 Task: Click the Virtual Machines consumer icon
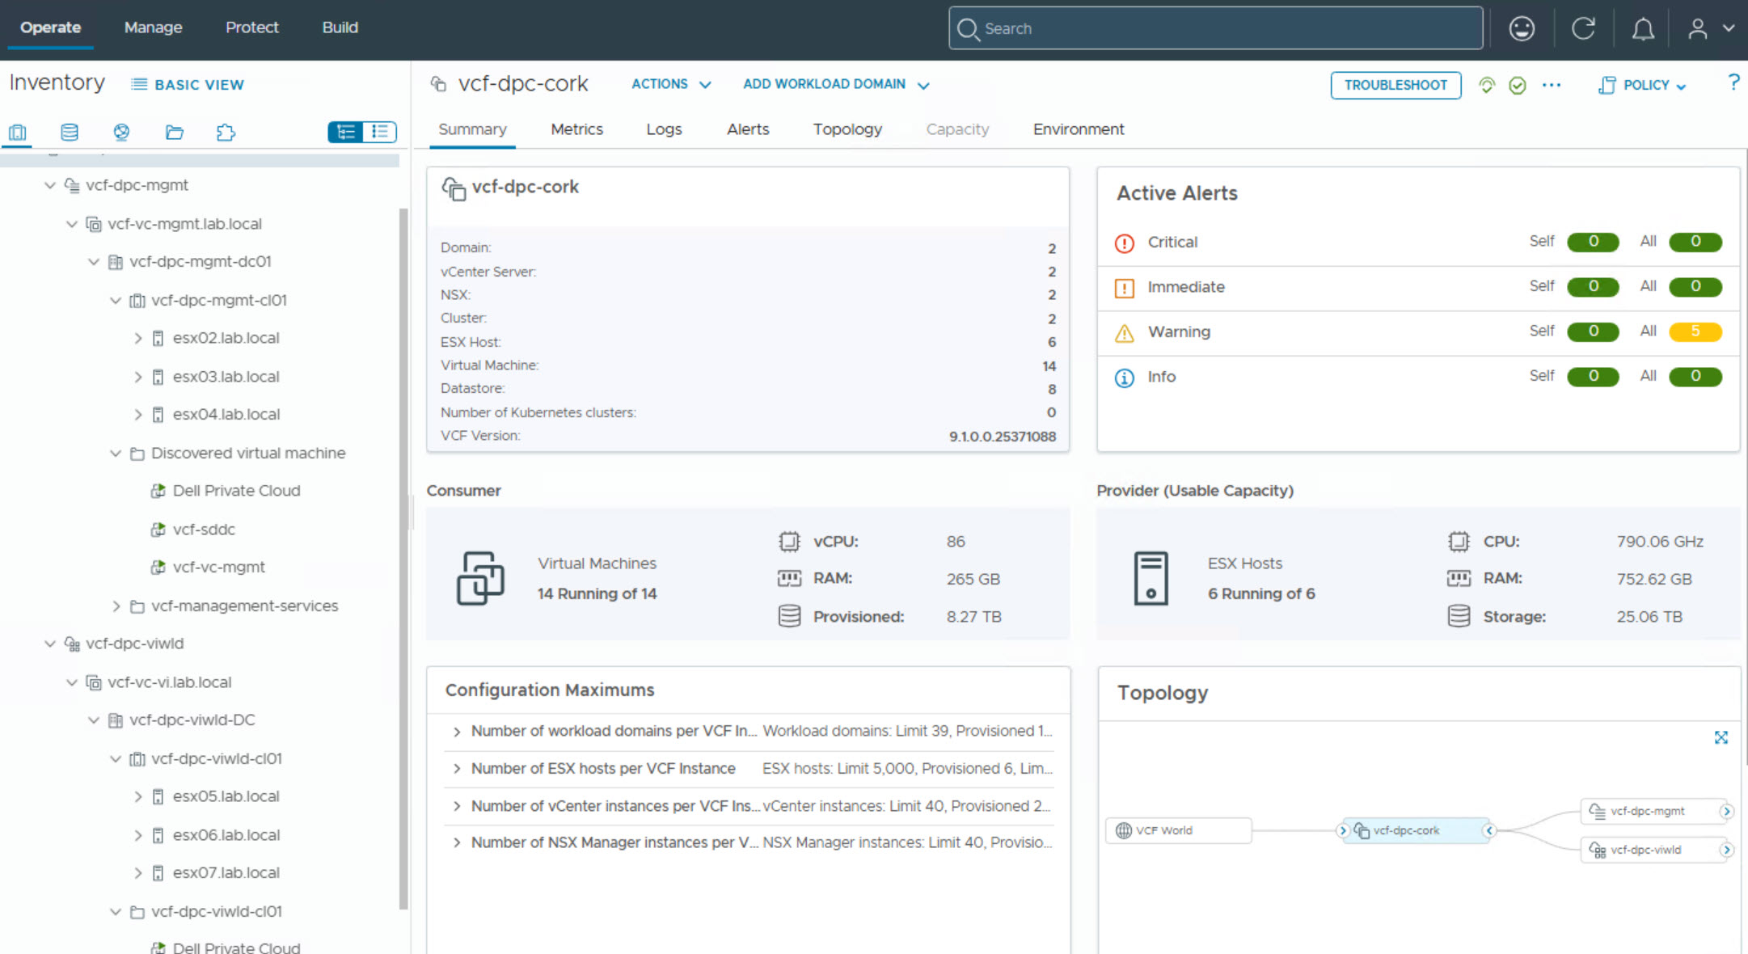(480, 578)
